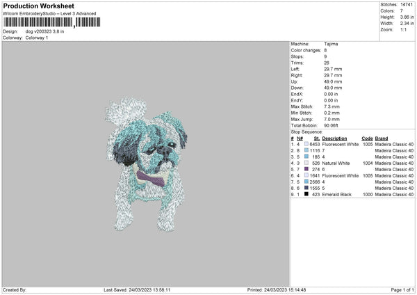Click the Down value 49.0 mm

coord(333,88)
